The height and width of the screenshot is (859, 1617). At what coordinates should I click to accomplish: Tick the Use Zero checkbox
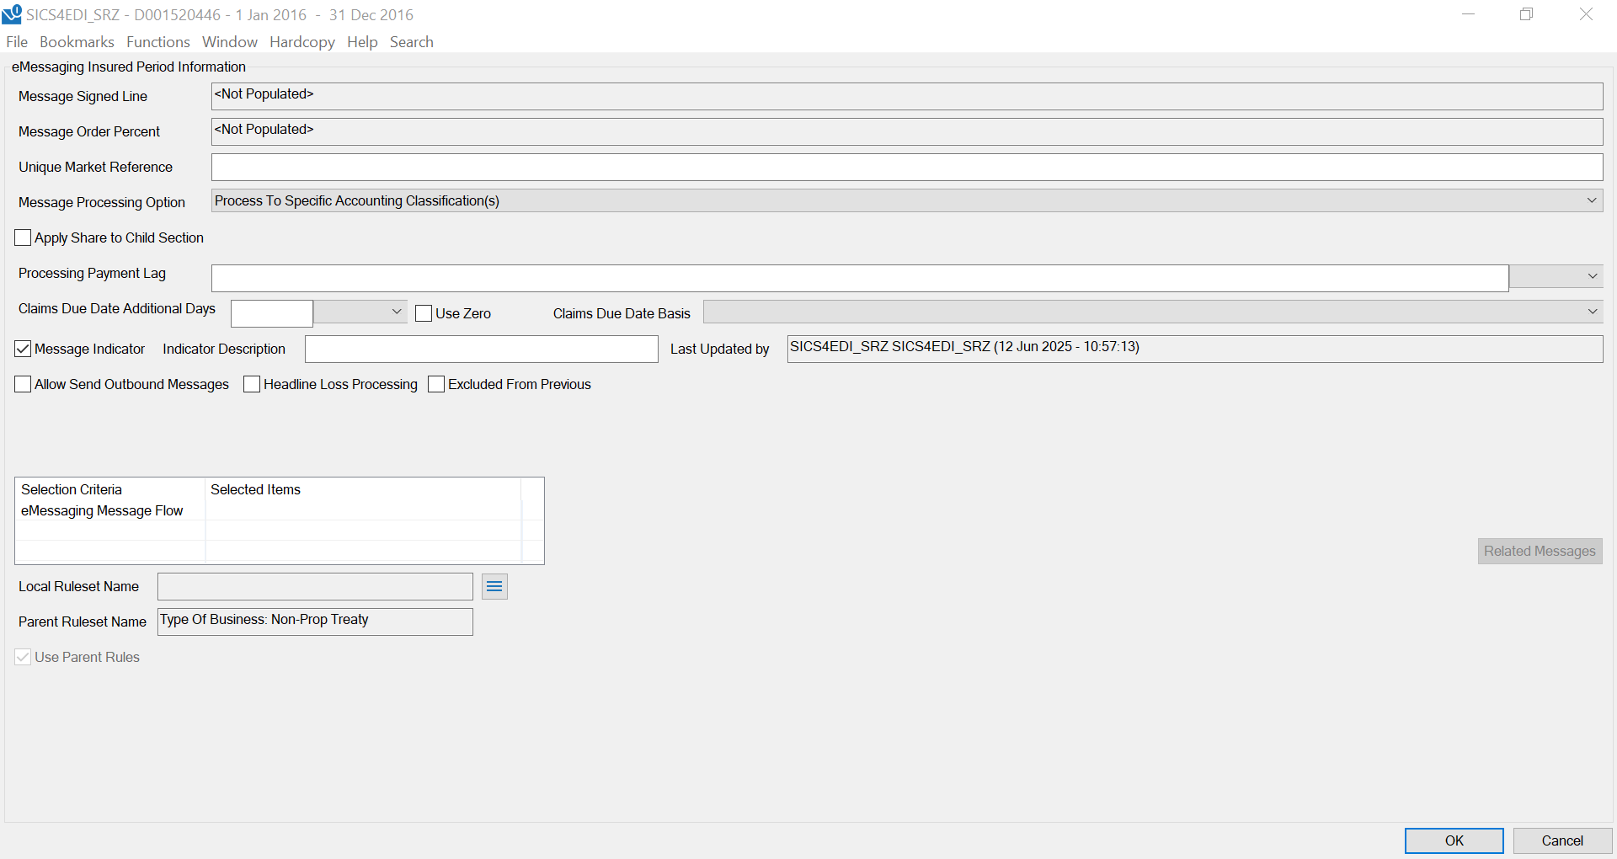point(424,313)
